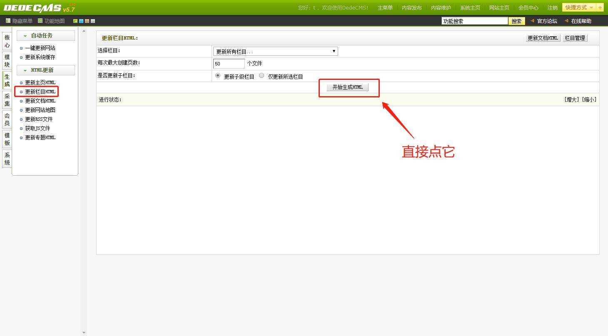Click the sidebar scroll down arrow
Viewport: 608px width, 336px height.
[84, 333]
